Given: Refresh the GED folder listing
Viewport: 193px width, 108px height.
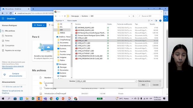Looking at the screenshot, I should tap(133, 16).
